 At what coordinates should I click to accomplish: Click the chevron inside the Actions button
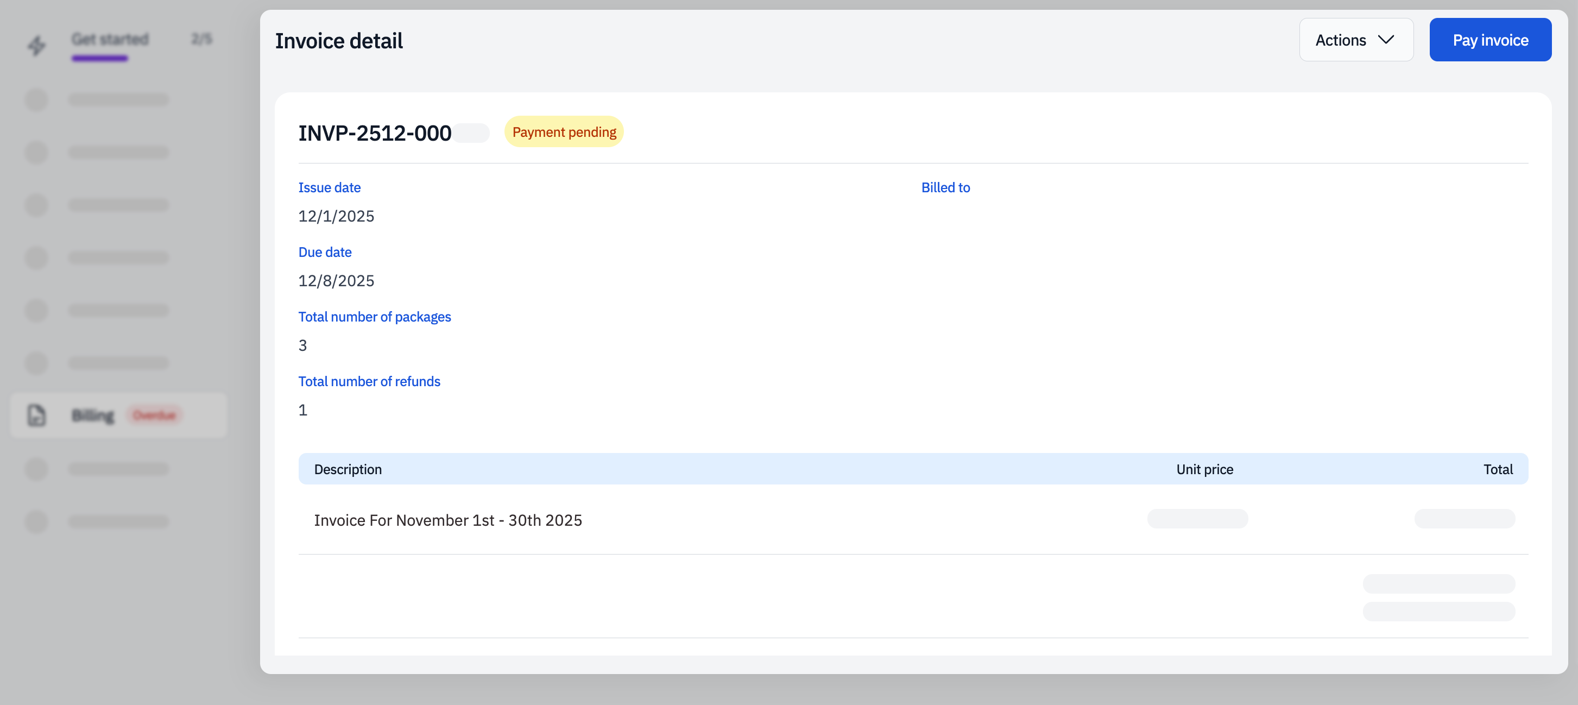pos(1387,39)
